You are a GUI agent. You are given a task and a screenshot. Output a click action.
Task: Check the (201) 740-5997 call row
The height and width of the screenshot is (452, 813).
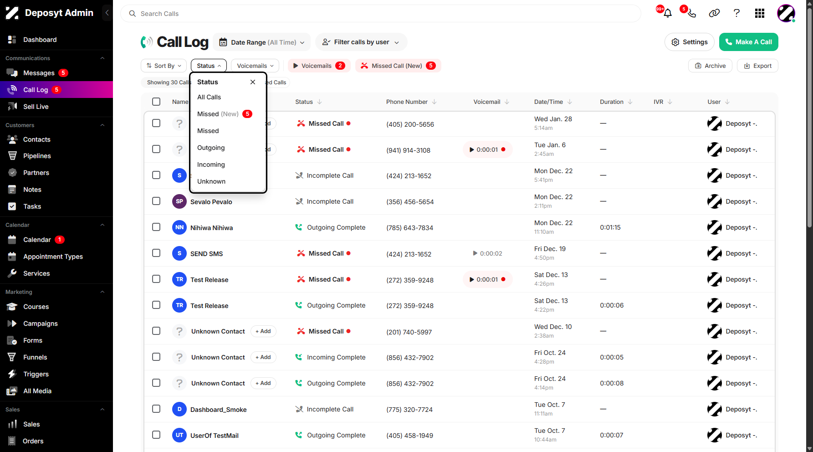point(156,331)
